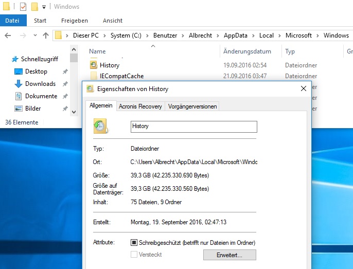Expand chevron after AppData breadcrumb

(253, 35)
